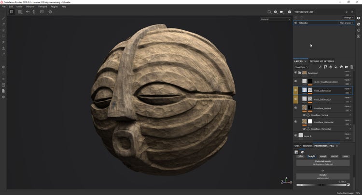The height and width of the screenshot is (195, 362).
Task: Open the Viewport menu
Action: [x=42, y=7]
